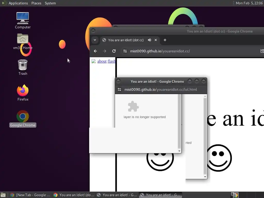Viewport: 264px width, 198px height.
Task: Click the Chrome forward arrow
Action: click(105, 51)
